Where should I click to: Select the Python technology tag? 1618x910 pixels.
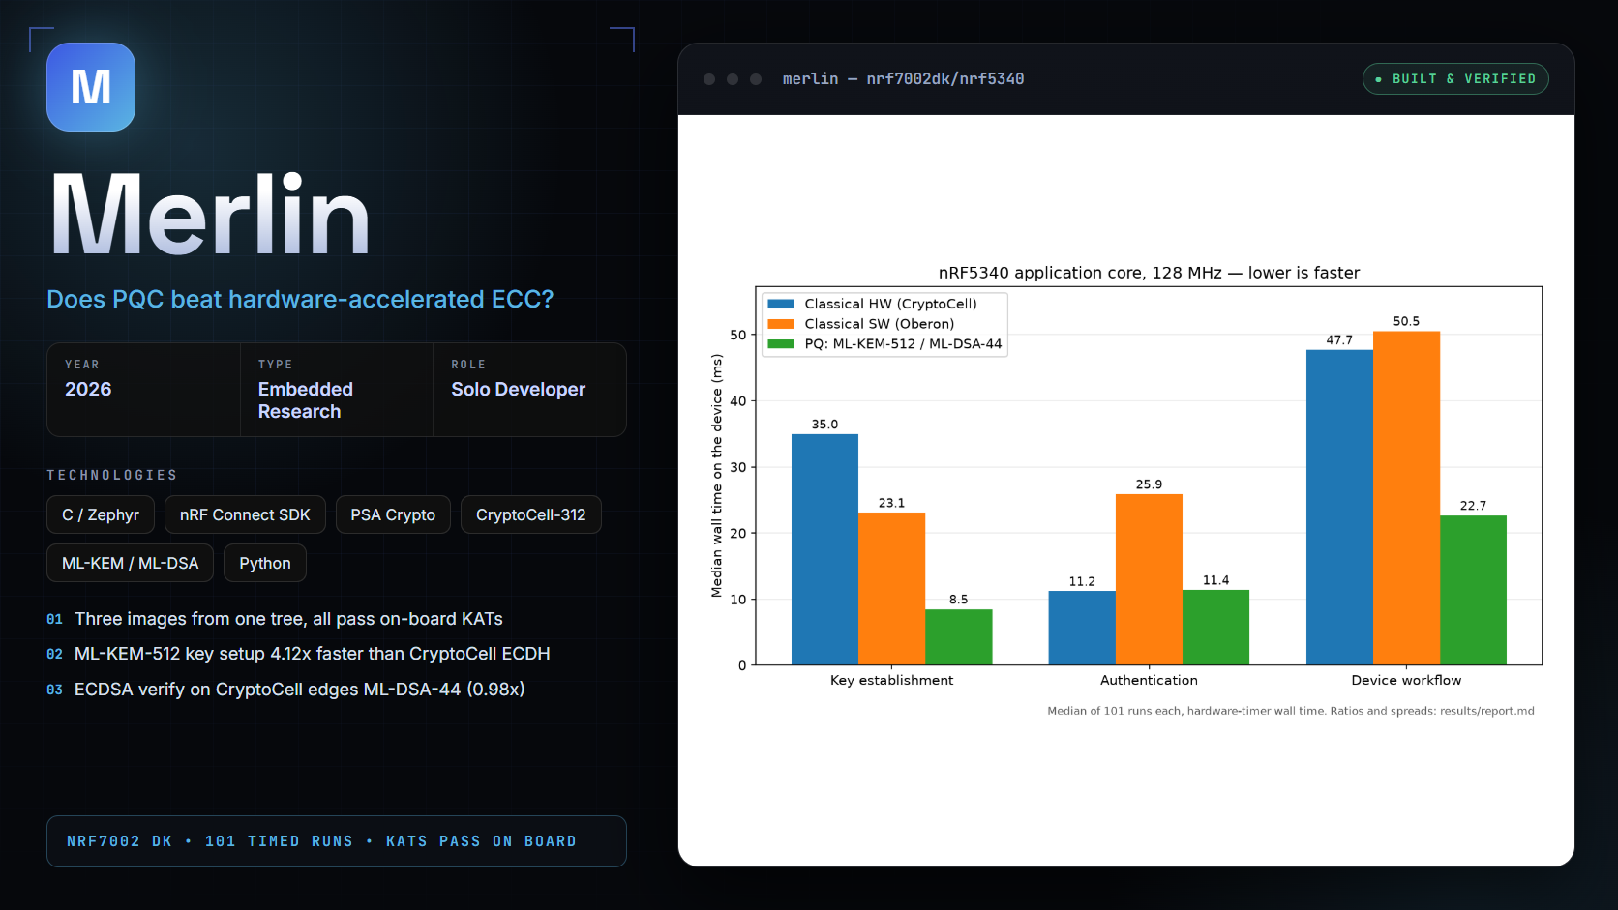265,563
